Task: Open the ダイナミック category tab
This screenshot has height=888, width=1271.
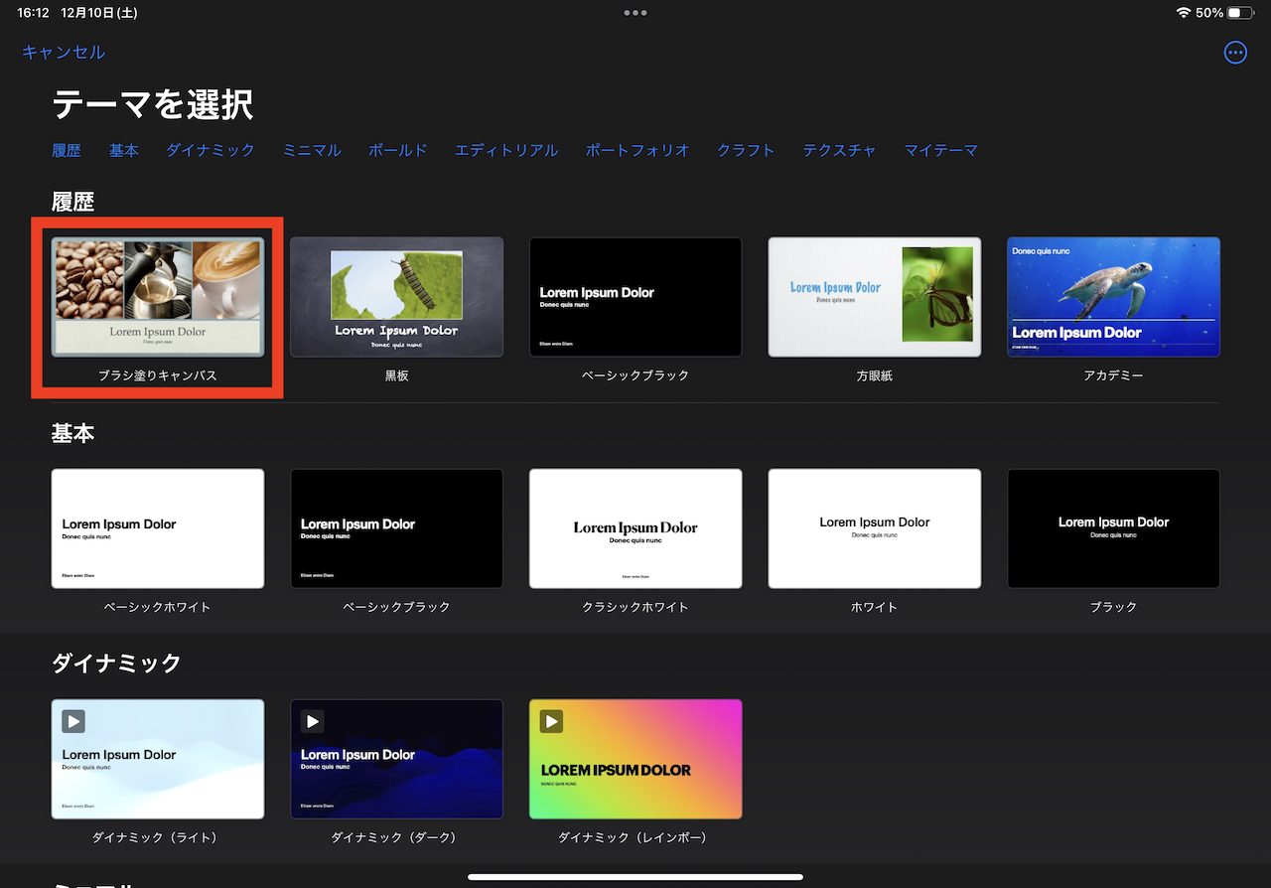Action: [211, 150]
